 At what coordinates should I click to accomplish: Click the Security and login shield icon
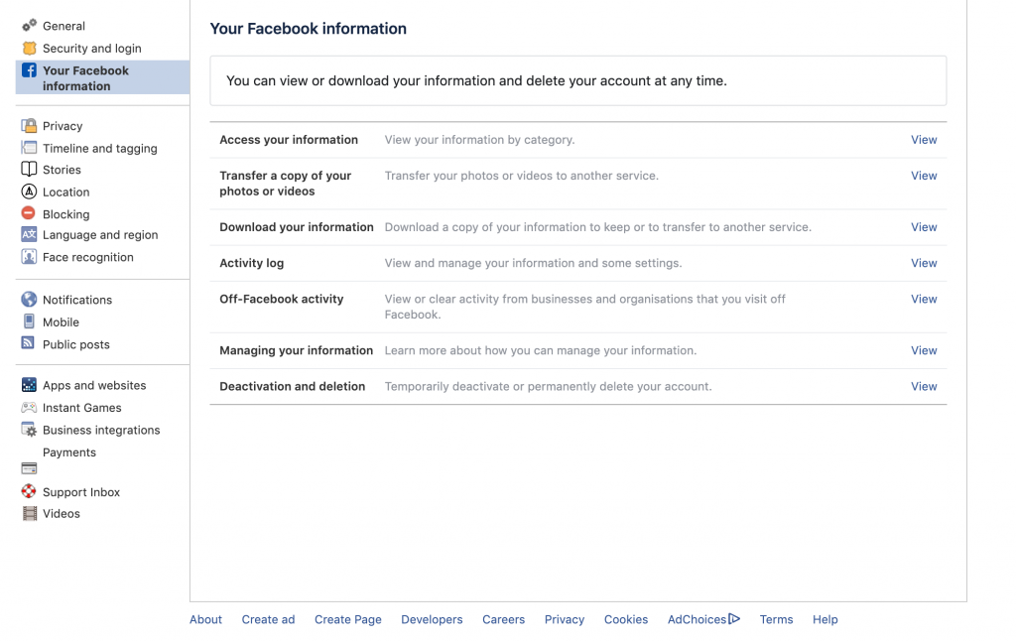[x=29, y=48]
